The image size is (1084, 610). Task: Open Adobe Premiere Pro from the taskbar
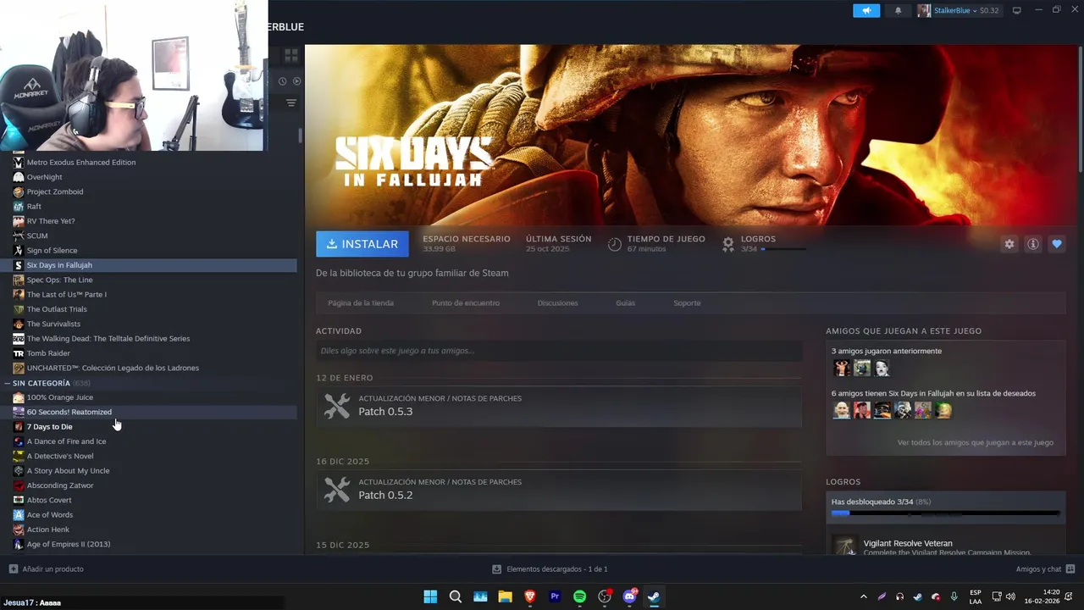click(555, 596)
